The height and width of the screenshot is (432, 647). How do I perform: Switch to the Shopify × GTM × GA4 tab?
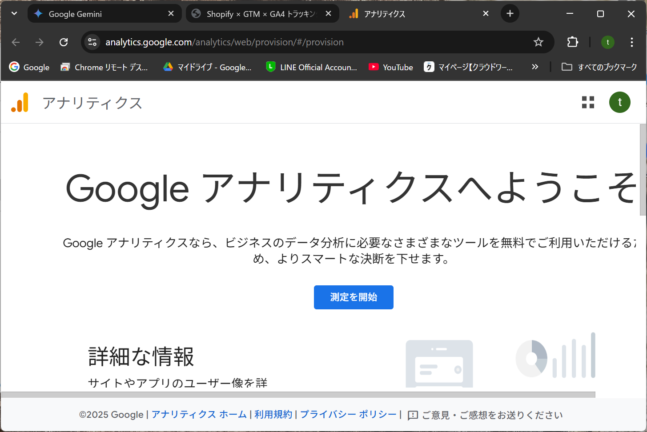(262, 14)
